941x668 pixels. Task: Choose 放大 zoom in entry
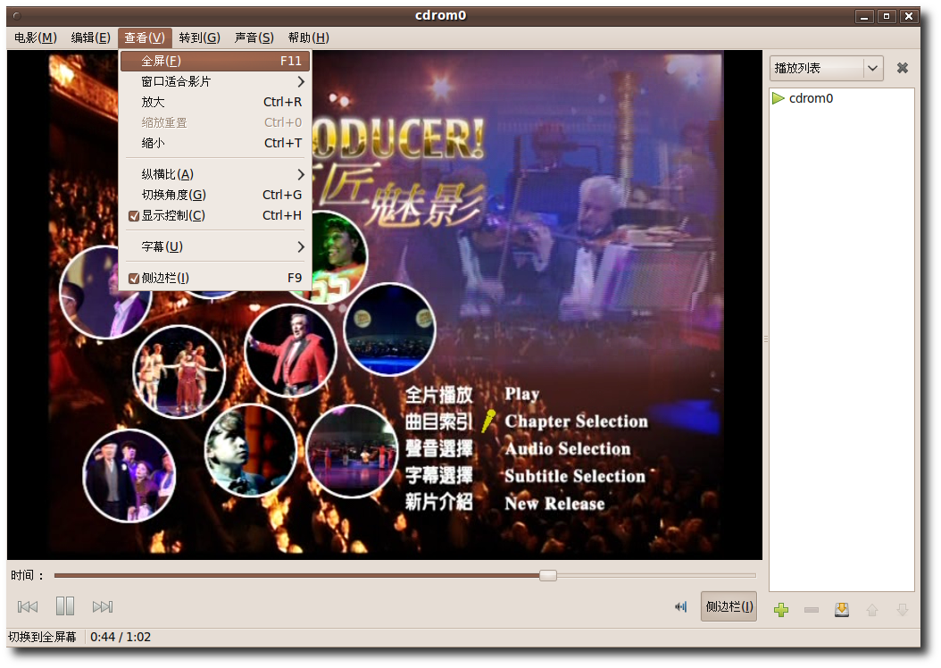(215, 102)
